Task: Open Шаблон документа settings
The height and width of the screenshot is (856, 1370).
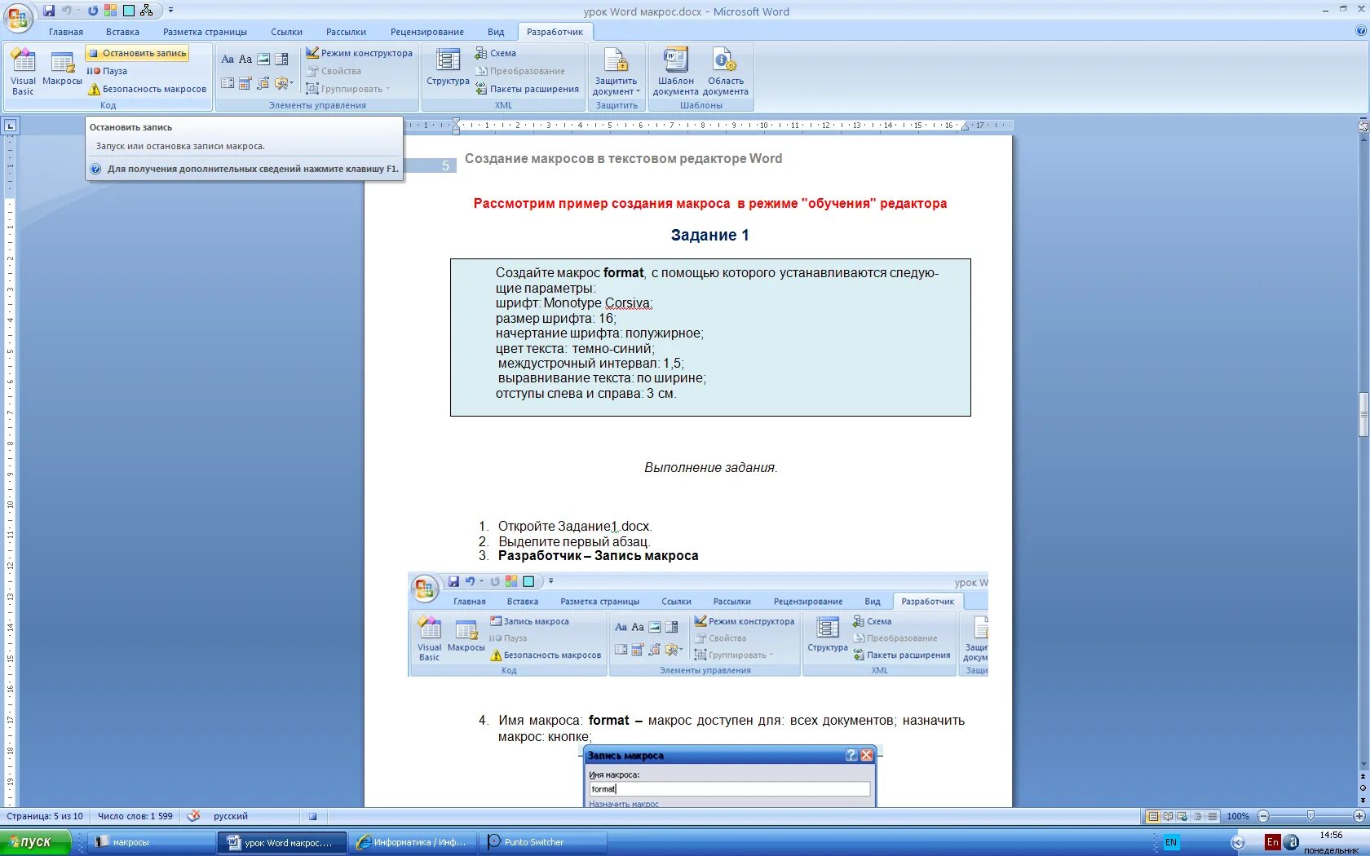Action: (675, 72)
